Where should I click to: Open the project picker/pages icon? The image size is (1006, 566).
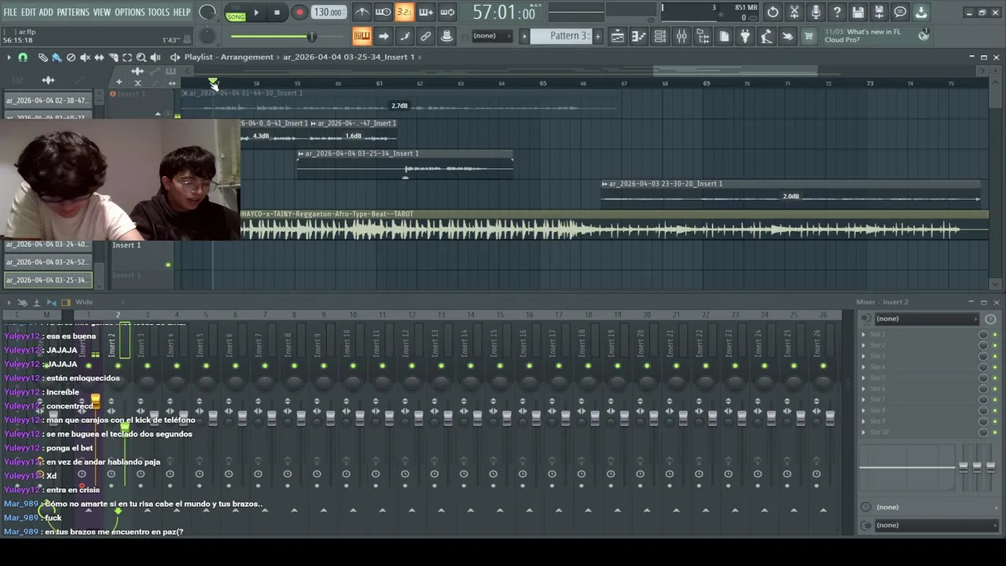(724, 36)
